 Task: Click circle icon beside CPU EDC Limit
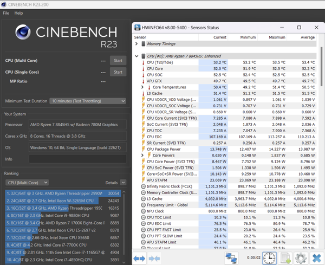[143, 223]
